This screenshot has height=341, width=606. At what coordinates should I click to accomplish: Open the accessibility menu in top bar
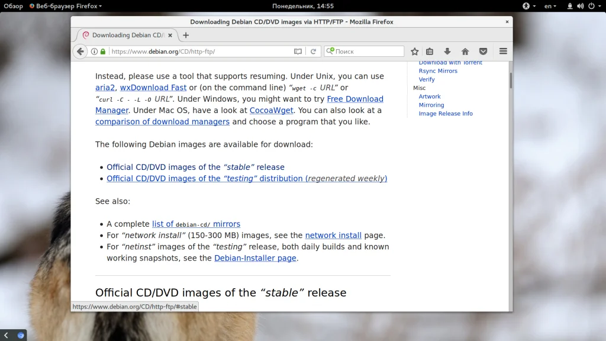click(x=528, y=6)
